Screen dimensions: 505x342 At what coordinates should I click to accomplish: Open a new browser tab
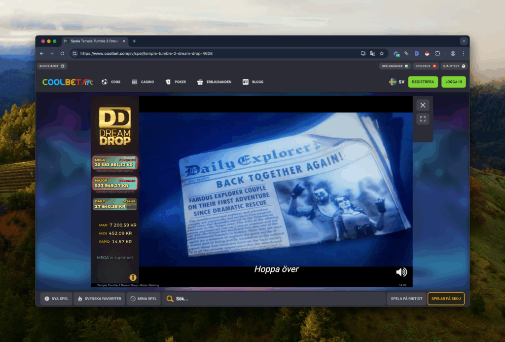[x=134, y=41]
